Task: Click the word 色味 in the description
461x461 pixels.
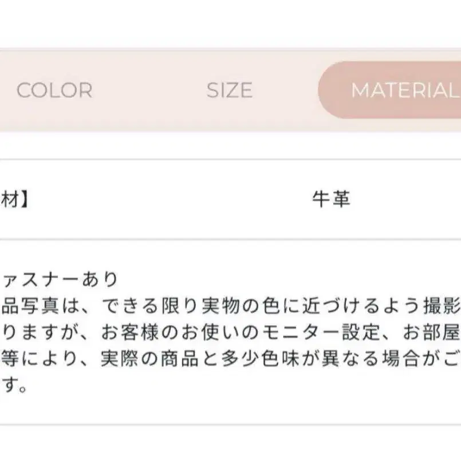Action: pos(279,360)
